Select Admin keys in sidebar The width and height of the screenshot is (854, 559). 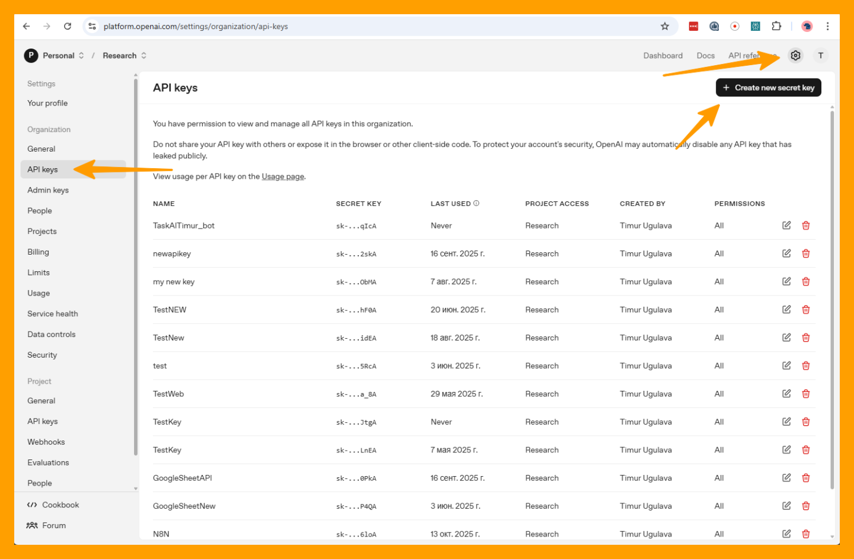pyautogui.click(x=48, y=190)
